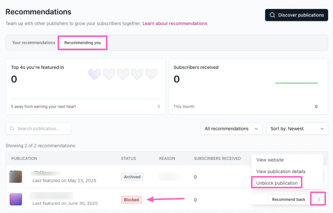Switch to the Your recommendations tab
Image resolution: width=333 pixels, height=213 pixels.
[34, 43]
